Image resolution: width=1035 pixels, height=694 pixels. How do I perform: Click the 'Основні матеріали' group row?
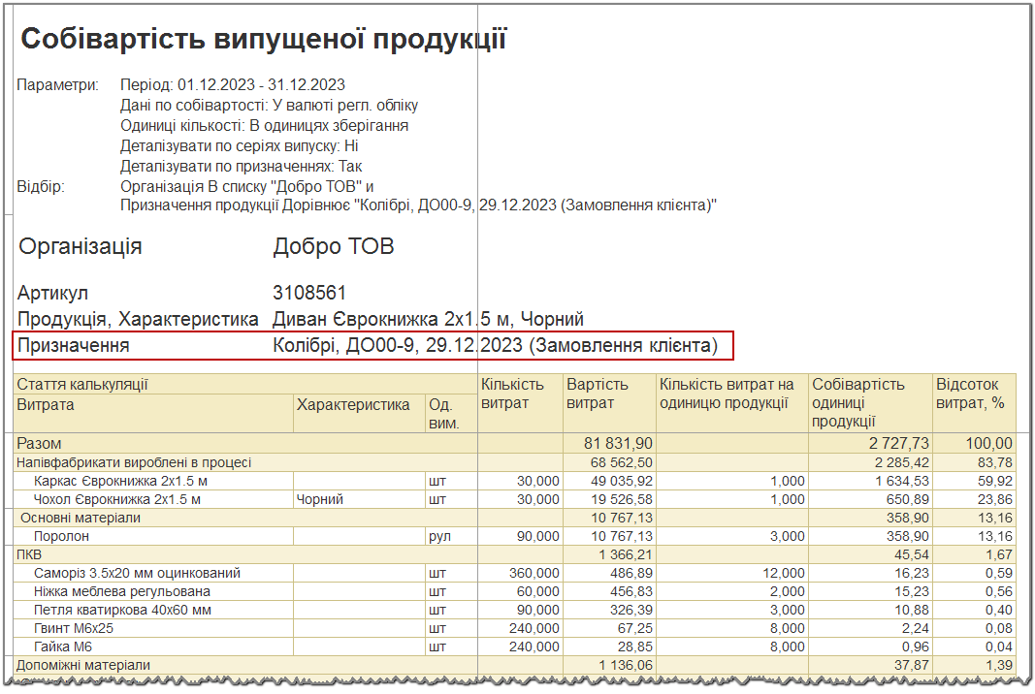coord(81,518)
